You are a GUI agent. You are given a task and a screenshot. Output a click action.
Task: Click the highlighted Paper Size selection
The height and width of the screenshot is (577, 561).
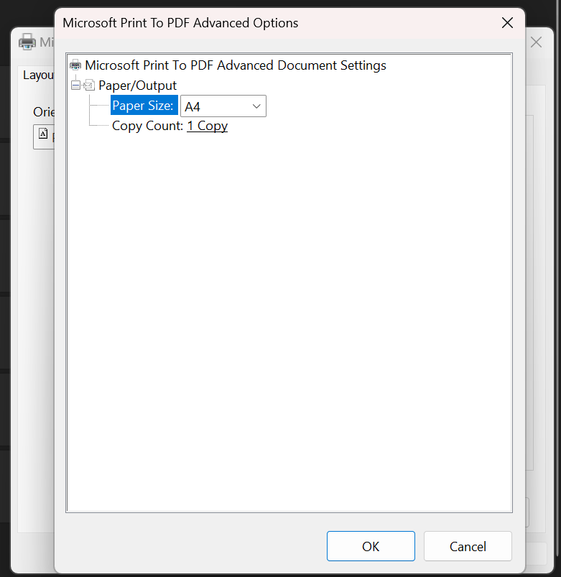(144, 105)
